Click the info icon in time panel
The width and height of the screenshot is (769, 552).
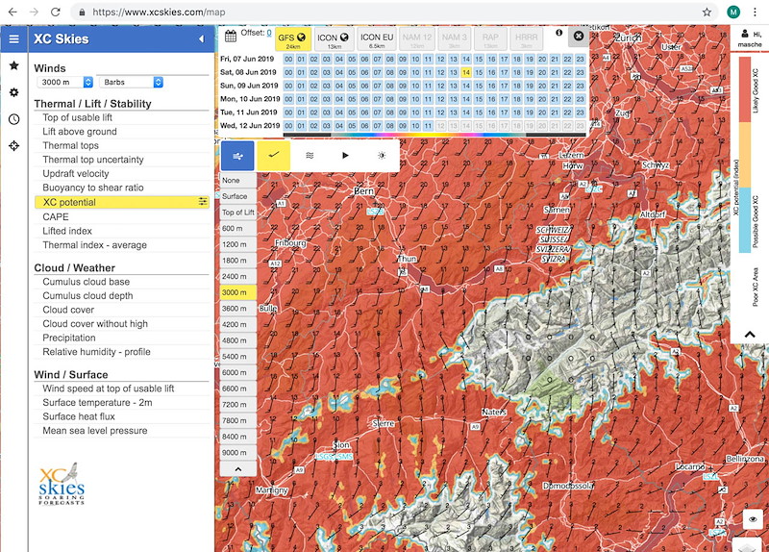click(559, 33)
